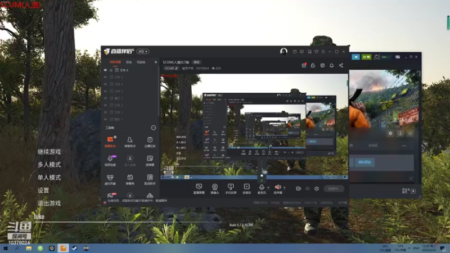Image resolution: width=450 pixels, height=253 pixels.
Task: Click the record video icon in bottom bar
Action: pyautogui.click(x=298, y=188)
